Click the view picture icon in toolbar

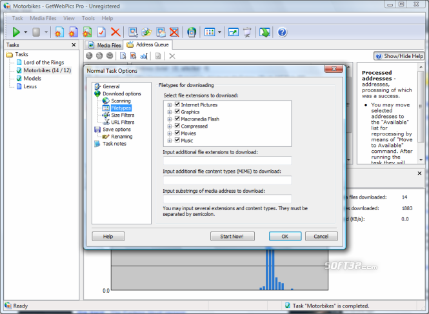point(133,32)
